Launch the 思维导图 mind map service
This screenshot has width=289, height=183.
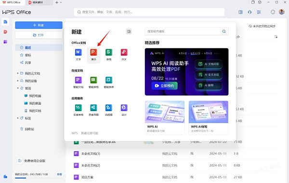point(93,110)
